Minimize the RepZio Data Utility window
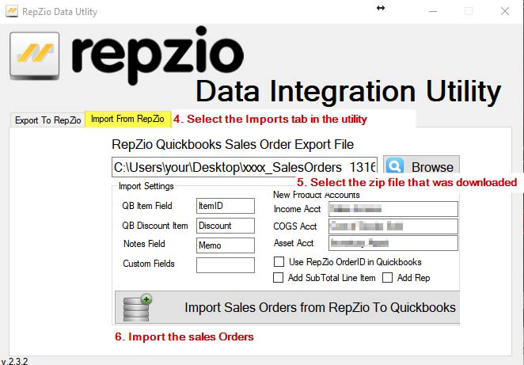Viewport: 524px width, 365px height. pyautogui.click(x=433, y=11)
